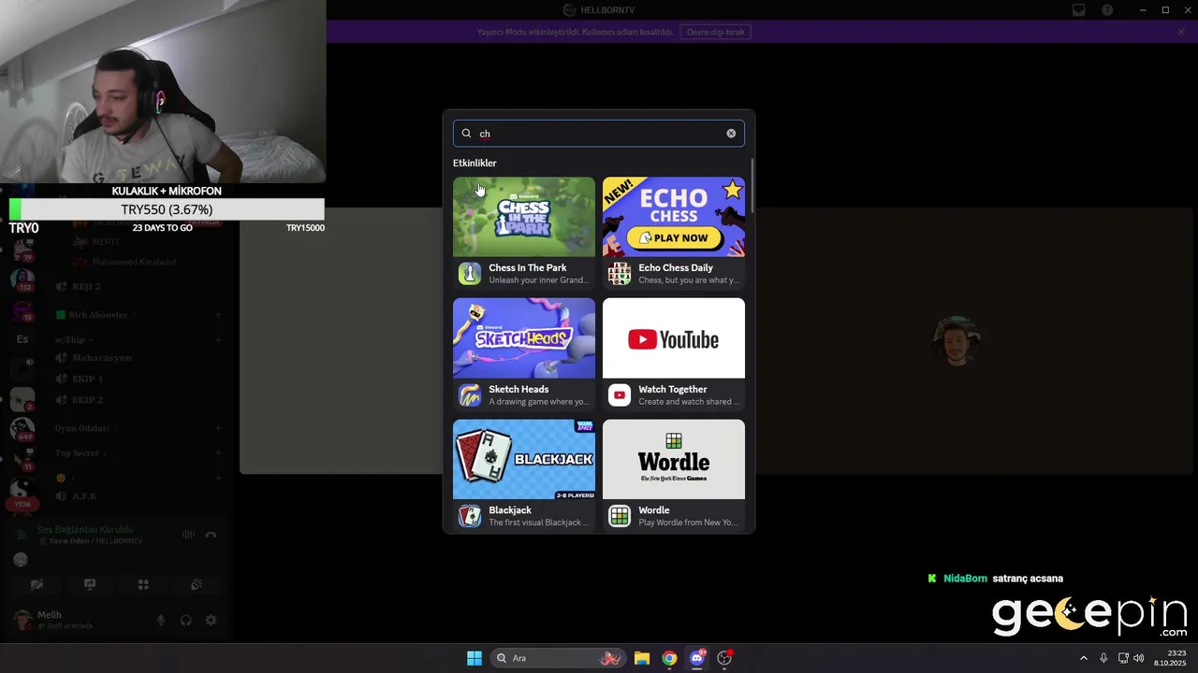
Task: Open the Wordle activity banner
Action: (674, 459)
